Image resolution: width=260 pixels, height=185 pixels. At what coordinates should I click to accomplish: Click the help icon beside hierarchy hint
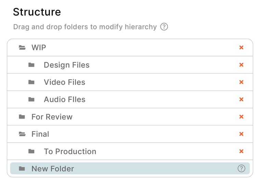(x=164, y=27)
